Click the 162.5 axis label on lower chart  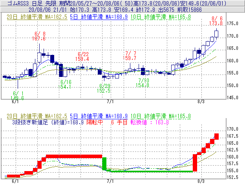tap(233, 150)
